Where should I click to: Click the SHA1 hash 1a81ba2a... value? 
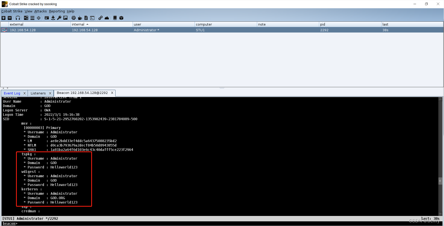click(x=92, y=150)
